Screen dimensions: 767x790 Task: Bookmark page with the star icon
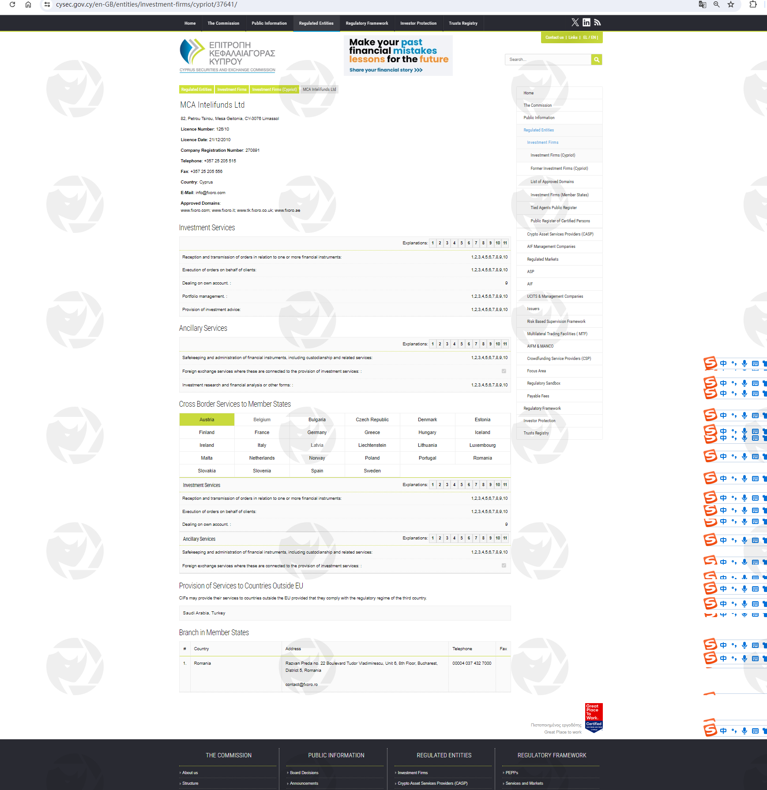[x=731, y=4]
